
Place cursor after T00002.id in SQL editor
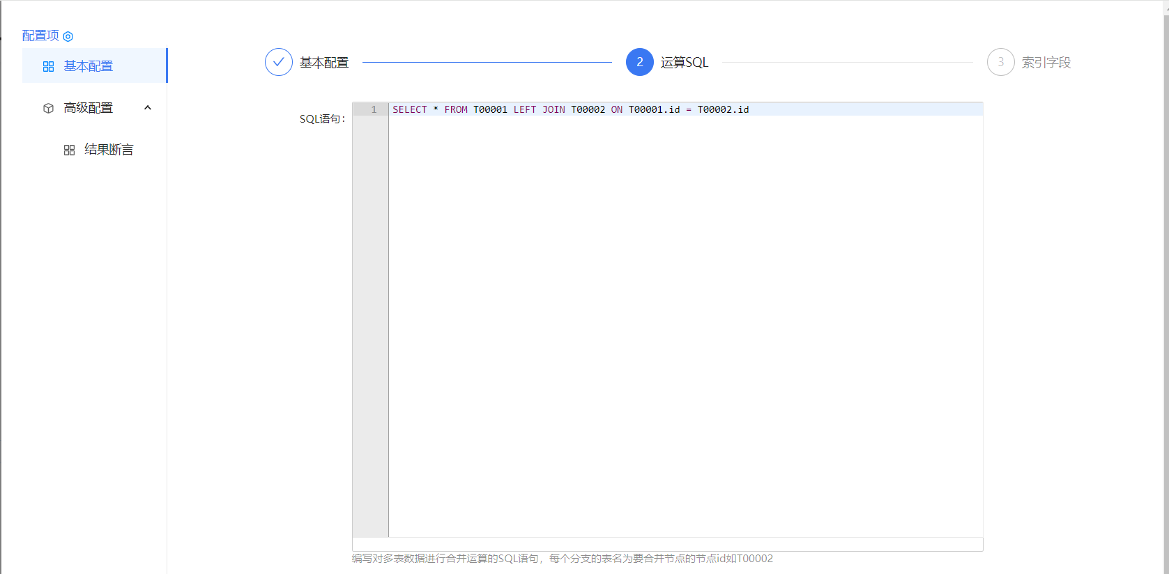pyautogui.click(x=750, y=109)
